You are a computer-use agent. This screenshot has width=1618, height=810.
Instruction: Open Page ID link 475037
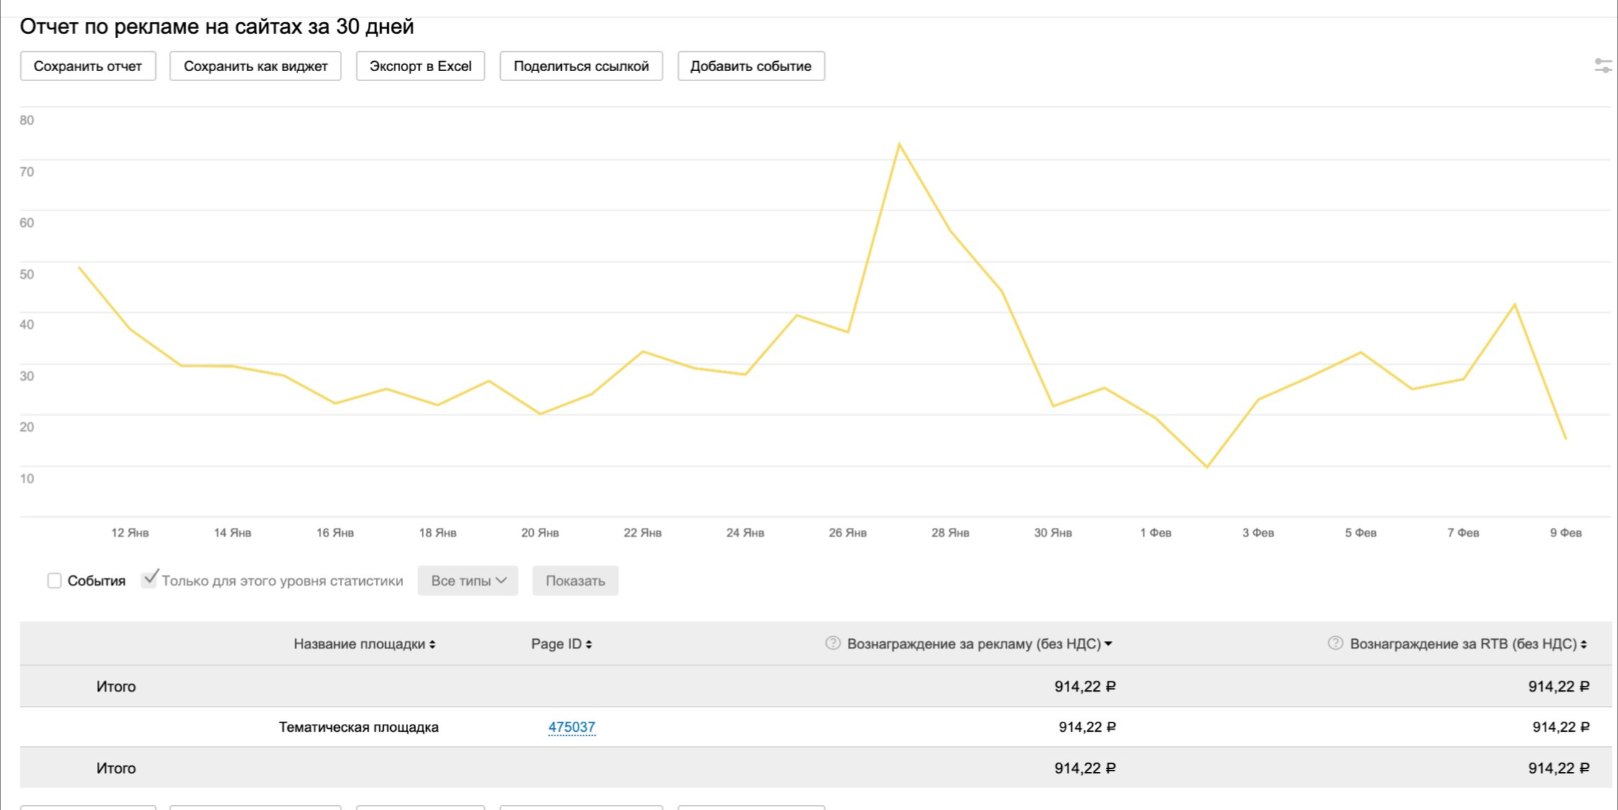pyautogui.click(x=571, y=727)
